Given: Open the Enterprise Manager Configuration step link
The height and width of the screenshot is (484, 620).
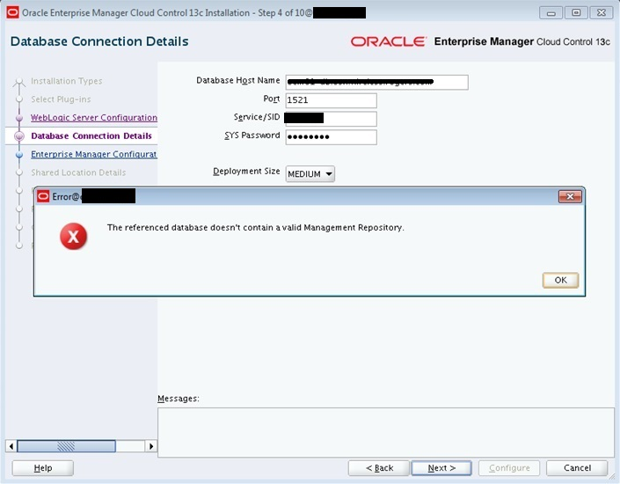Looking at the screenshot, I should pyautogui.click(x=94, y=154).
